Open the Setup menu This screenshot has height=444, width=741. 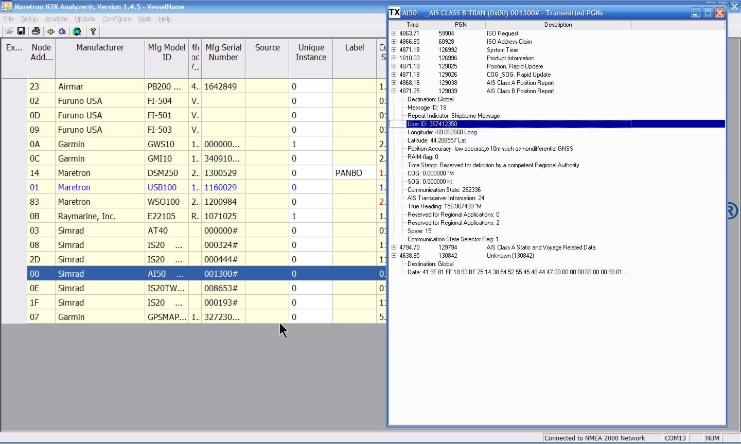29,19
